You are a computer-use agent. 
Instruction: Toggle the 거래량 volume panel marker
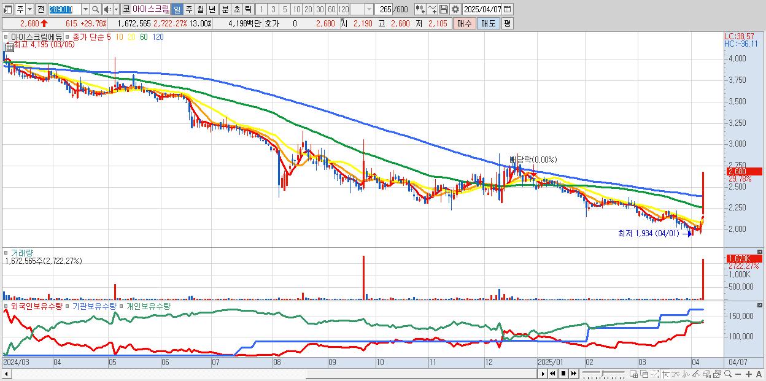coord(7,253)
